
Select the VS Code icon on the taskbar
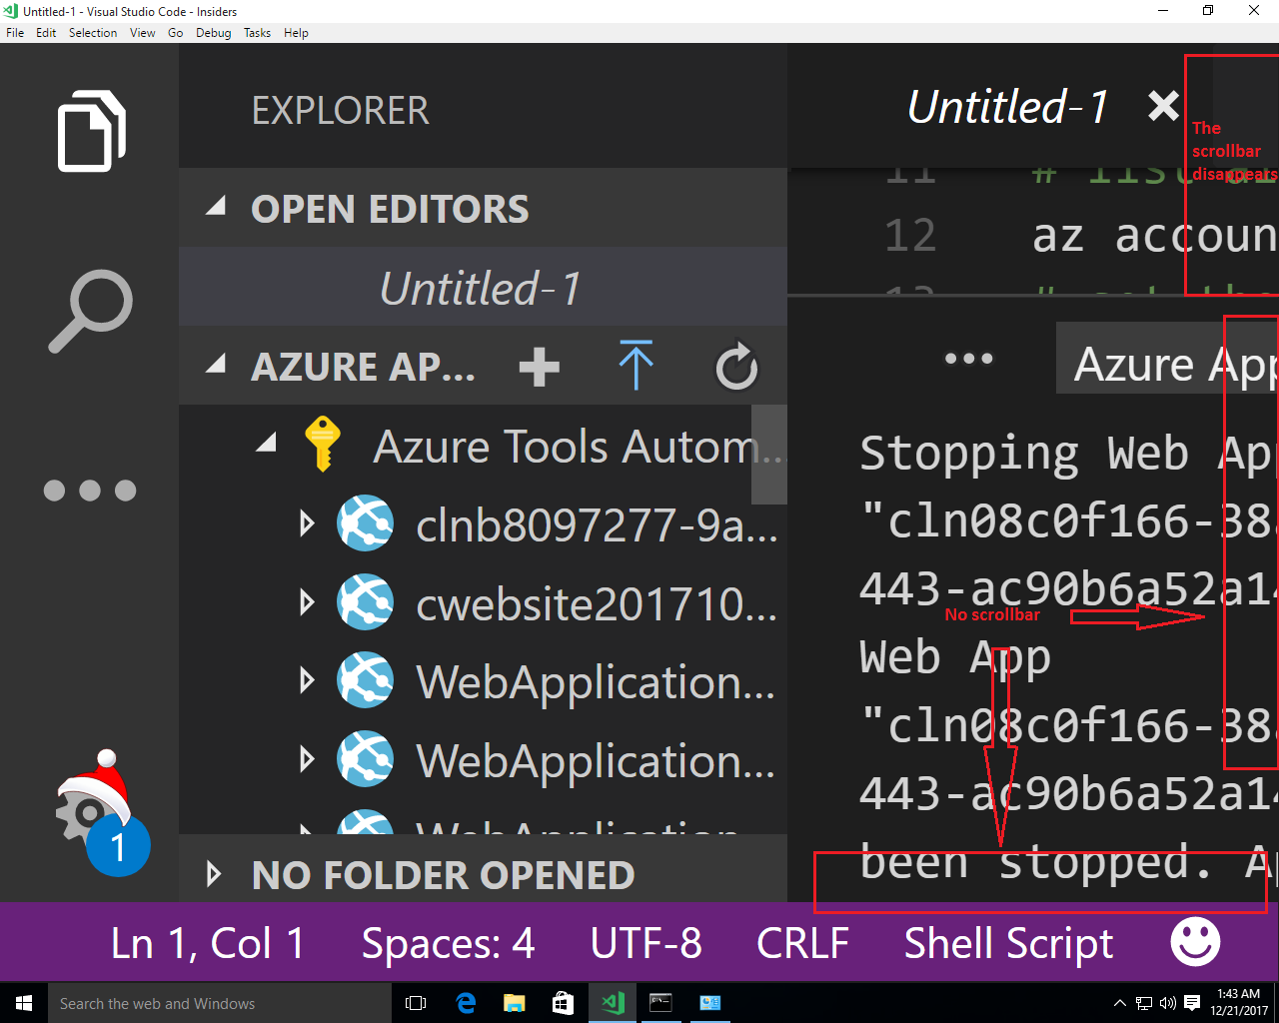[x=612, y=1003]
